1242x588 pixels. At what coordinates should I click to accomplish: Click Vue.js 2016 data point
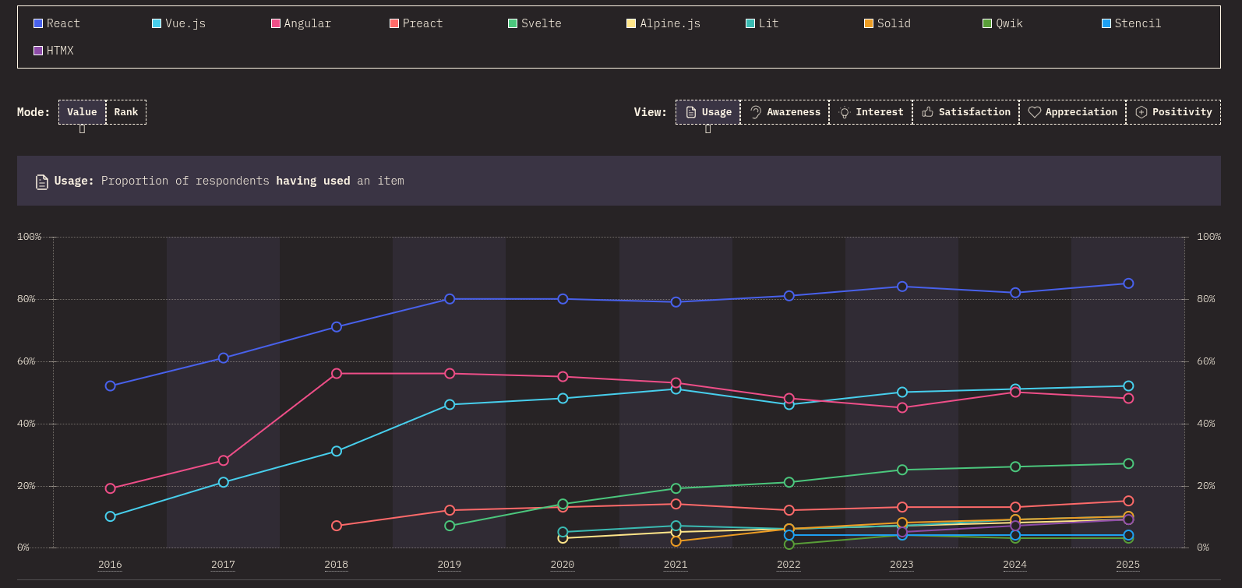coord(110,516)
